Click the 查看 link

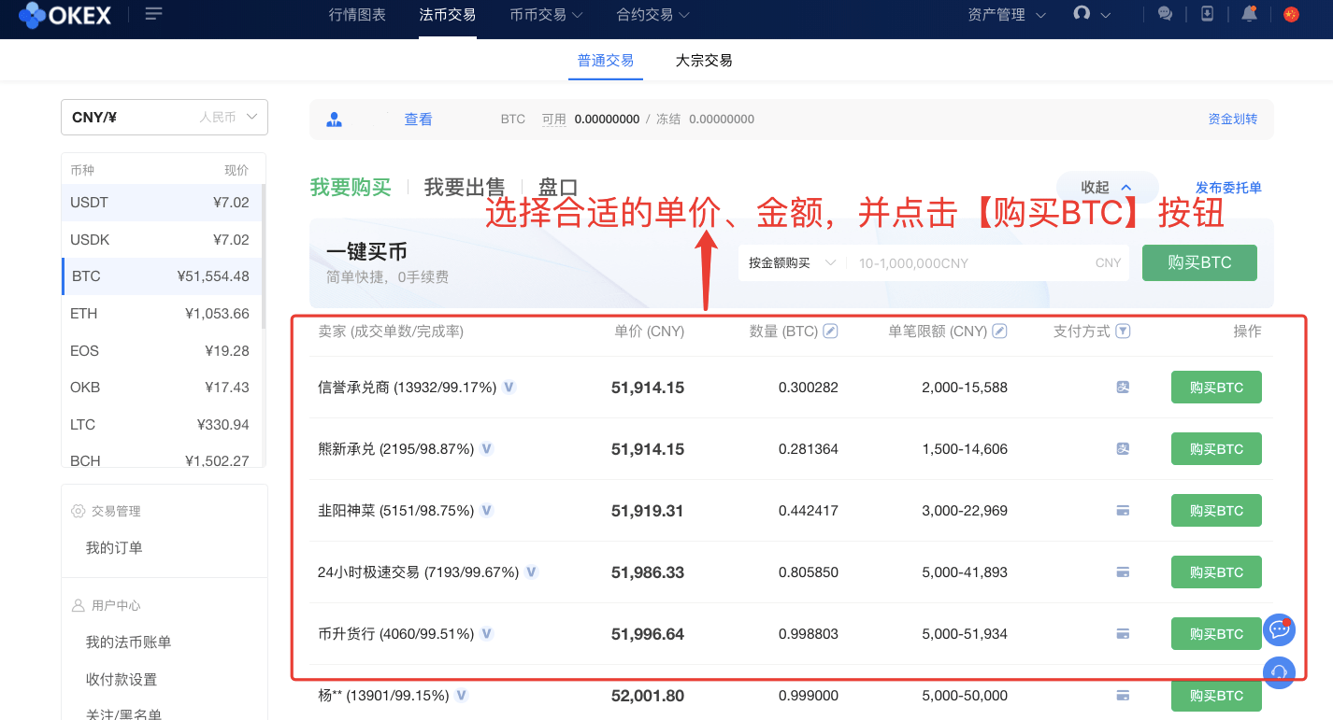point(418,120)
